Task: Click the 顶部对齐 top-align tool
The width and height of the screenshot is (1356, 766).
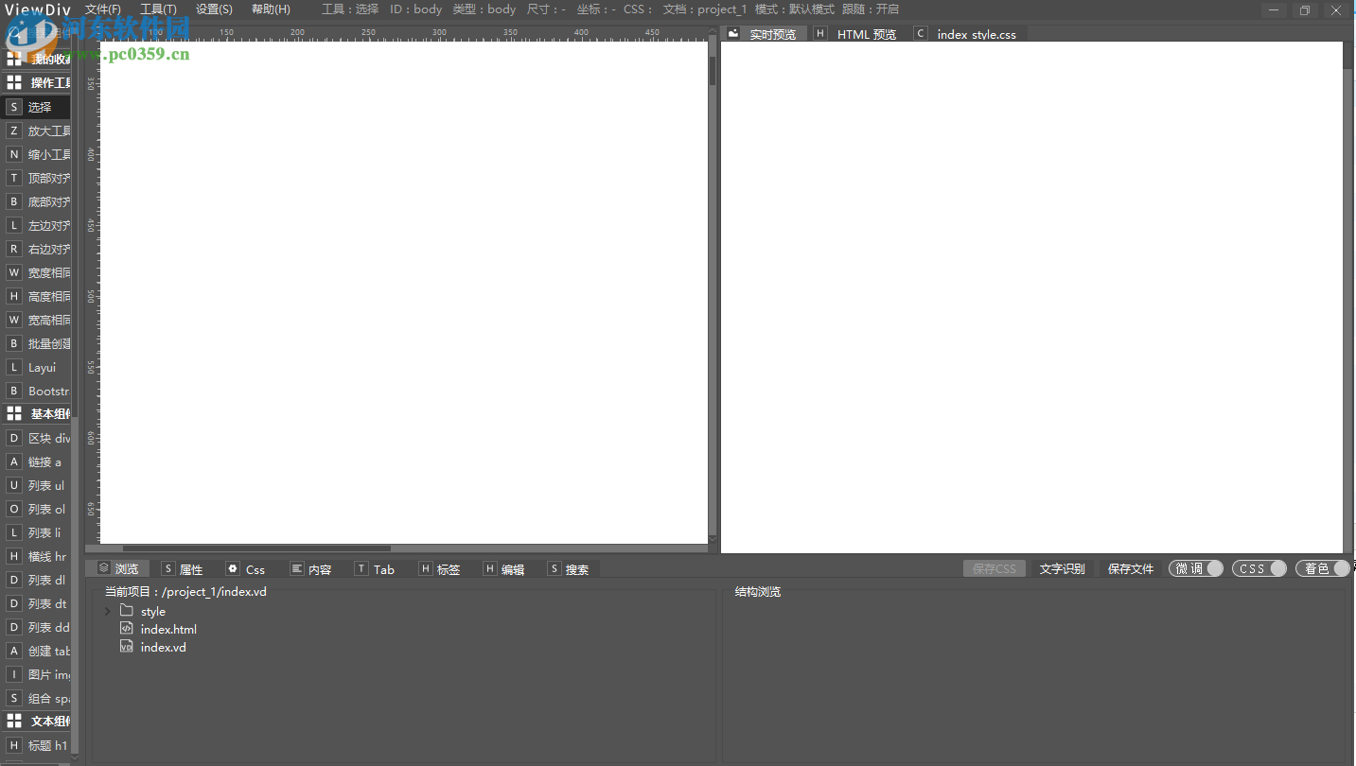Action: point(36,177)
